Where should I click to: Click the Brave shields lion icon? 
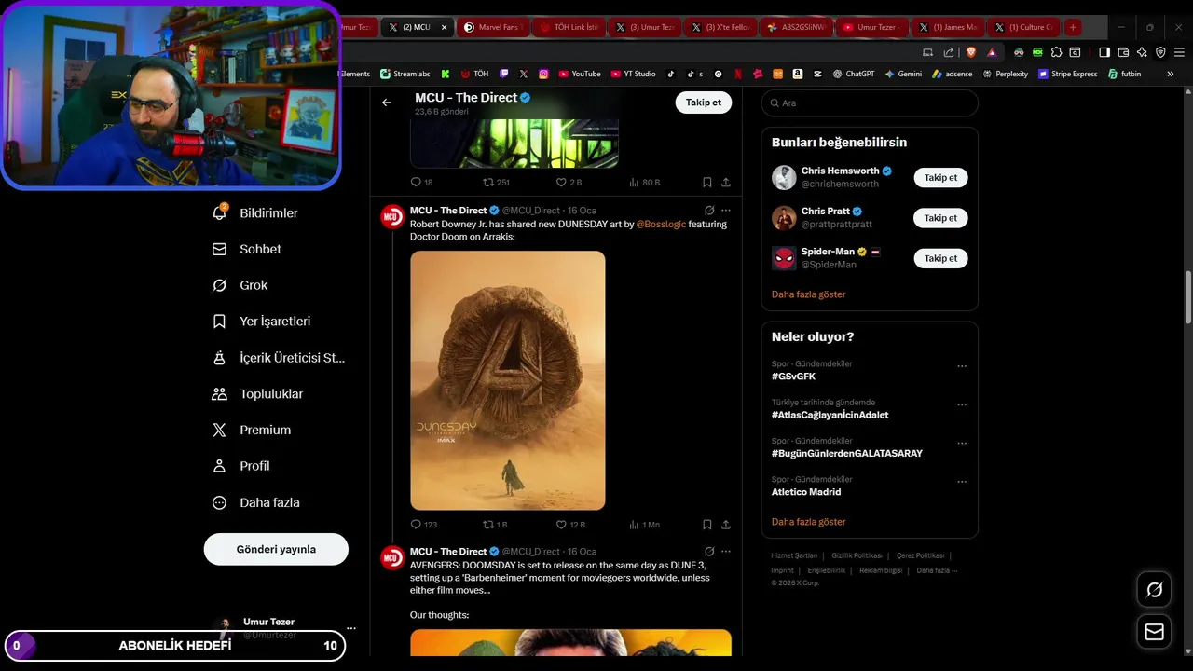pyautogui.click(x=970, y=52)
